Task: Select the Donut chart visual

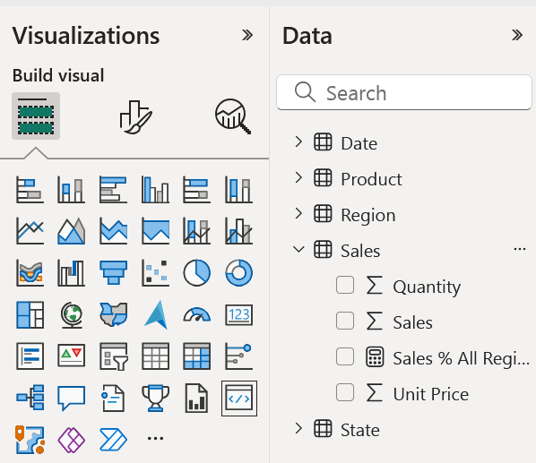Action: [x=239, y=273]
